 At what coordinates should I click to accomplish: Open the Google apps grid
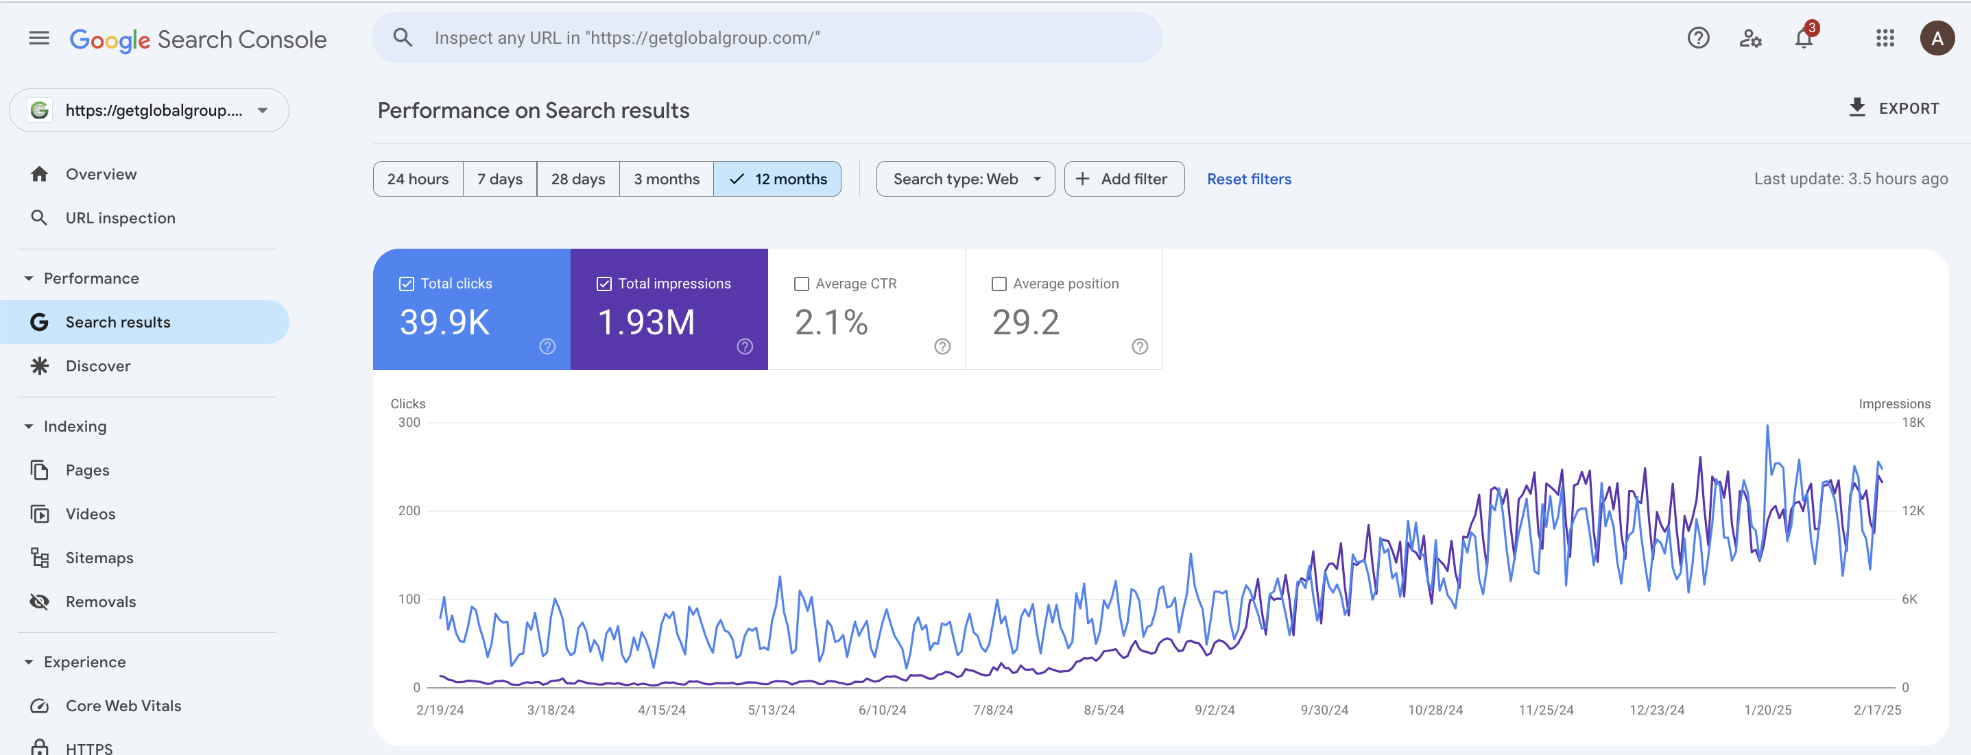click(x=1885, y=38)
